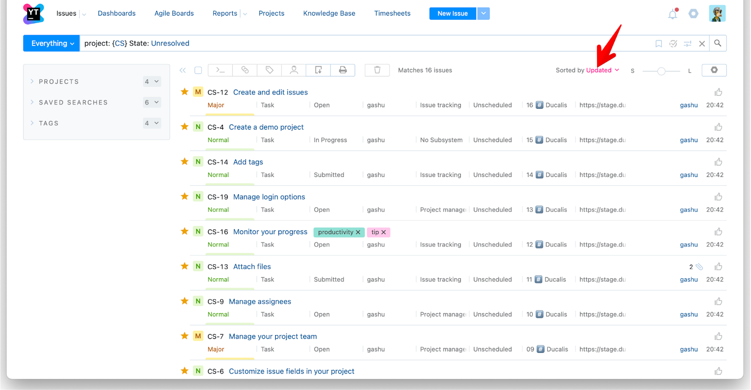Click the issue list detail size slider
751x390 pixels.
coord(661,71)
